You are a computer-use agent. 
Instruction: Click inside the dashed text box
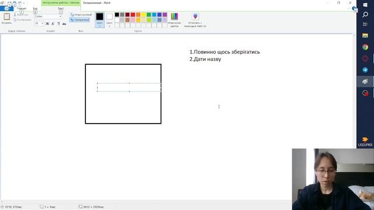coord(129,87)
